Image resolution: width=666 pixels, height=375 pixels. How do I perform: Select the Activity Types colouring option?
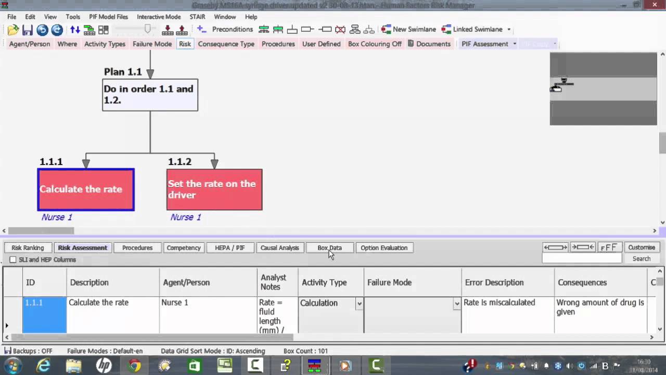[105, 44]
